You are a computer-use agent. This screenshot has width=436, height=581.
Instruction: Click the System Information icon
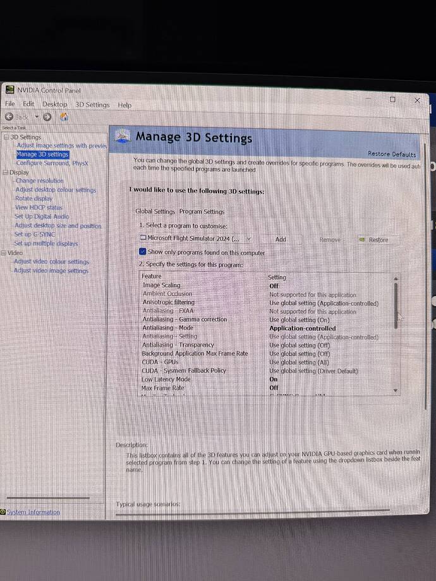click(x=3, y=512)
